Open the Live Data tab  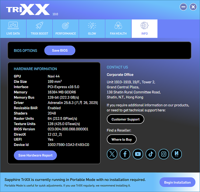(x=13, y=29)
